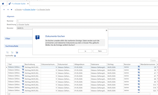
Task: Open the e-Dossier Suche breadcrumb link
Action: click(29, 10)
